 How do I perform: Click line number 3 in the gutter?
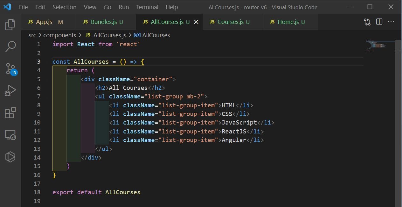click(39, 61)
